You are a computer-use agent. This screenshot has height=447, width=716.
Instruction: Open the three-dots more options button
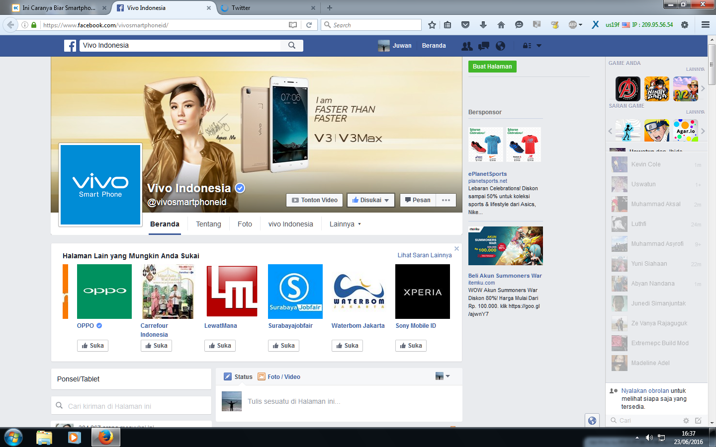pos(446,200)
